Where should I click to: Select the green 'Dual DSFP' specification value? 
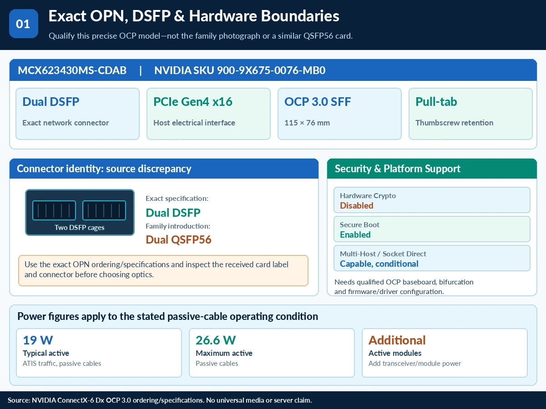tap(173, 212)
